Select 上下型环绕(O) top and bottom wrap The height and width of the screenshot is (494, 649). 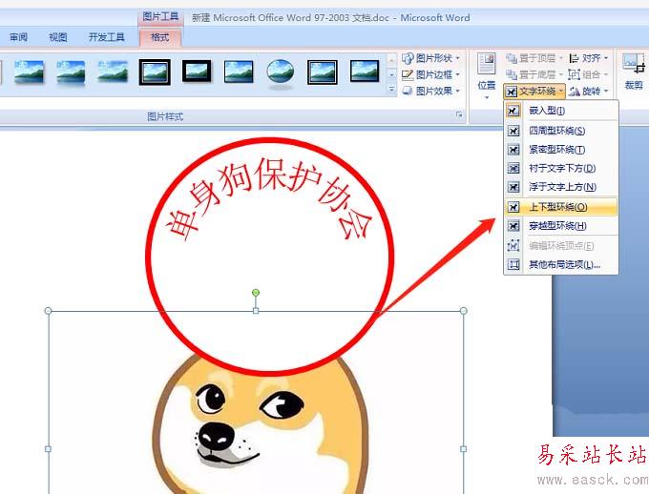tap(561, 206)
